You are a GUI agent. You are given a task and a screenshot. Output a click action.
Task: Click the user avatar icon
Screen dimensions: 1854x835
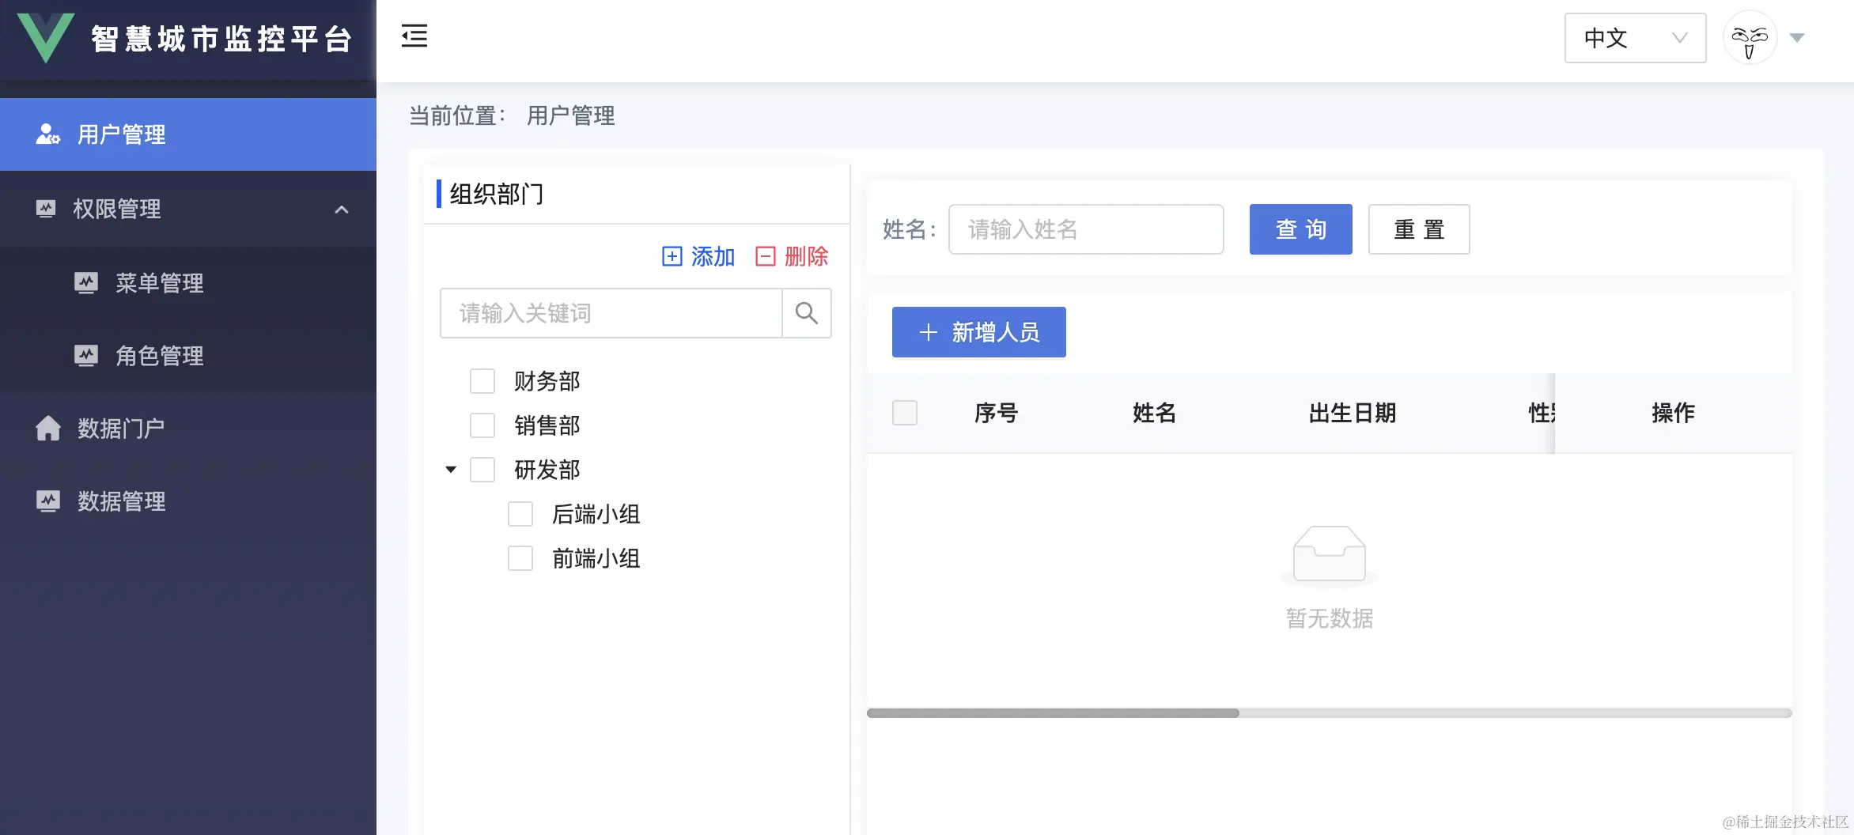tap(1750, 37)
